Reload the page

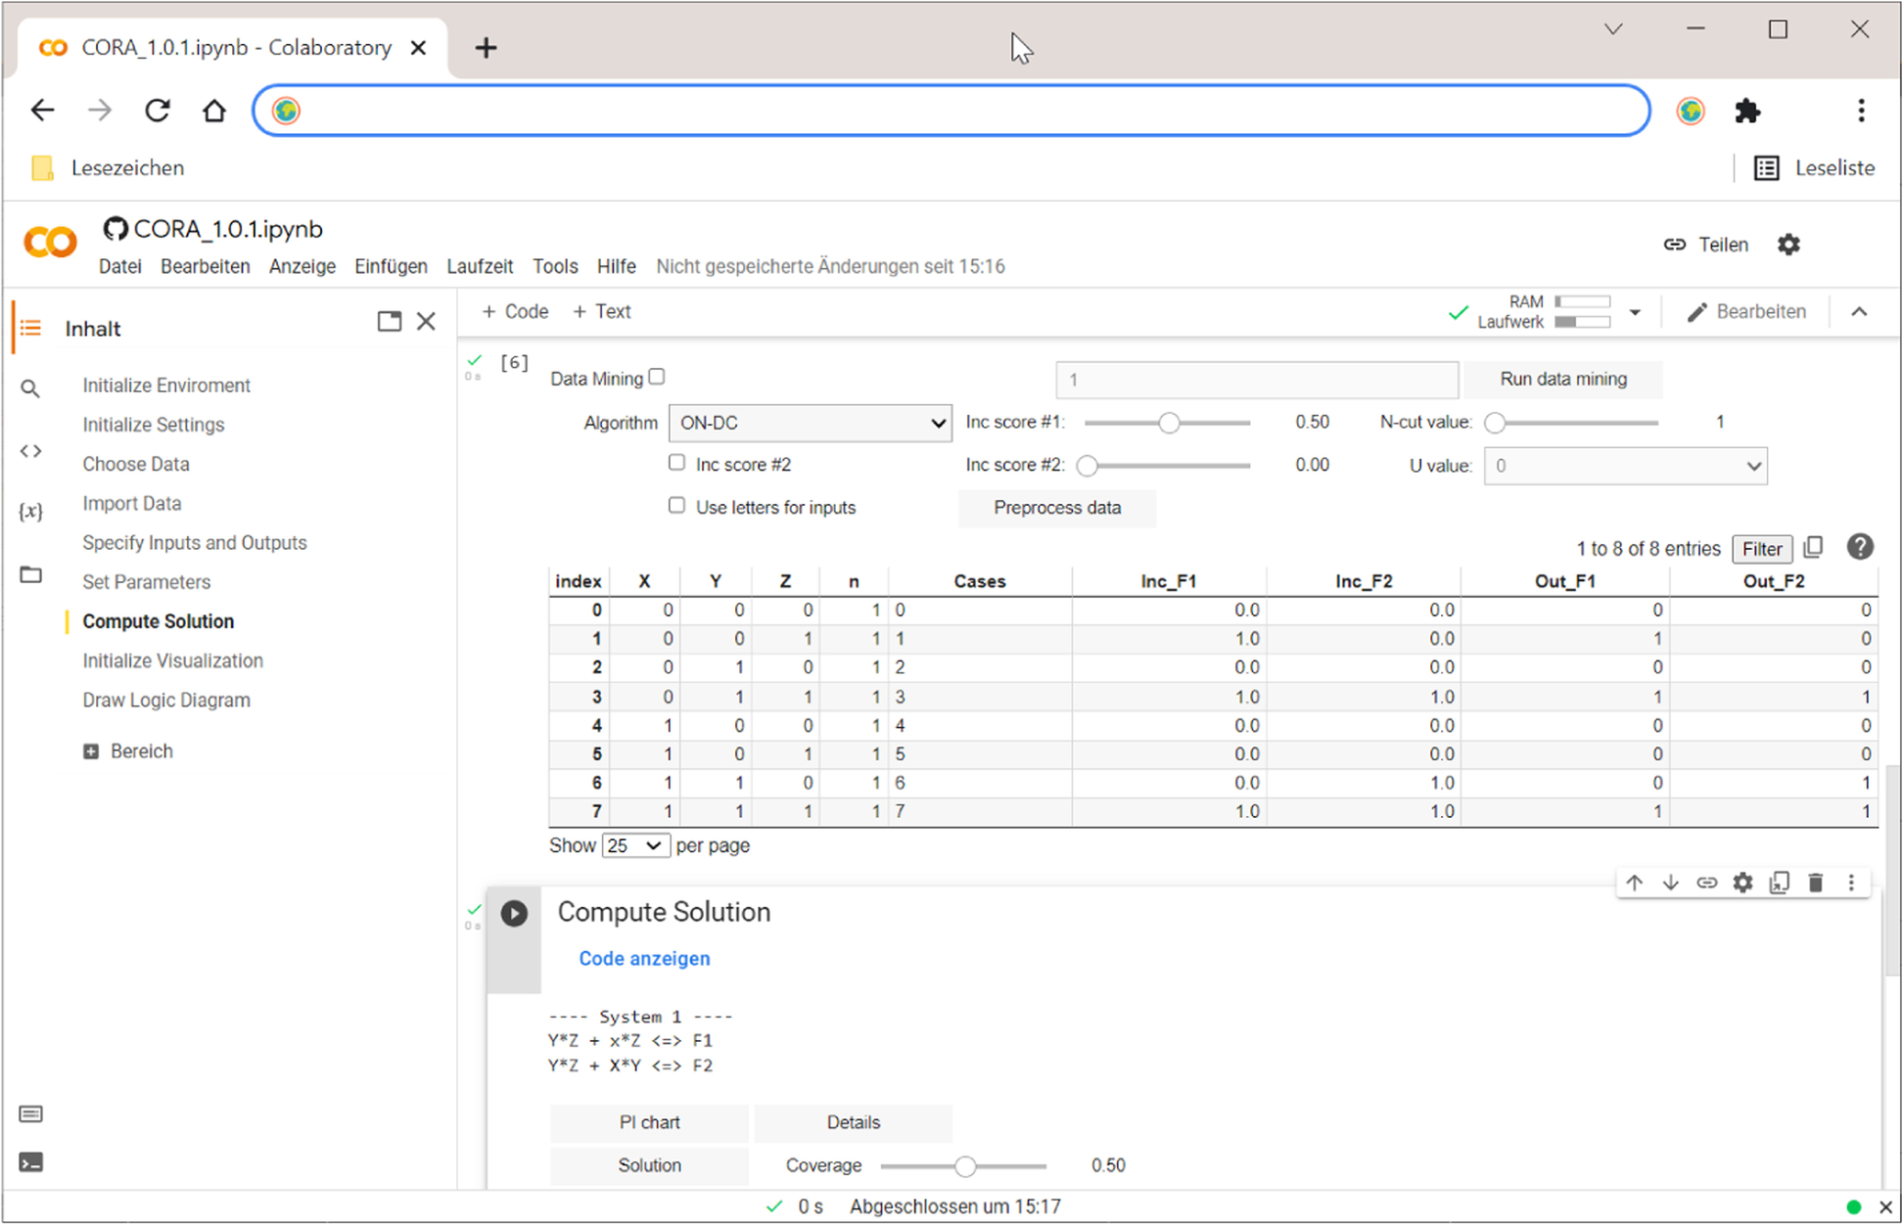pos(158,111)
